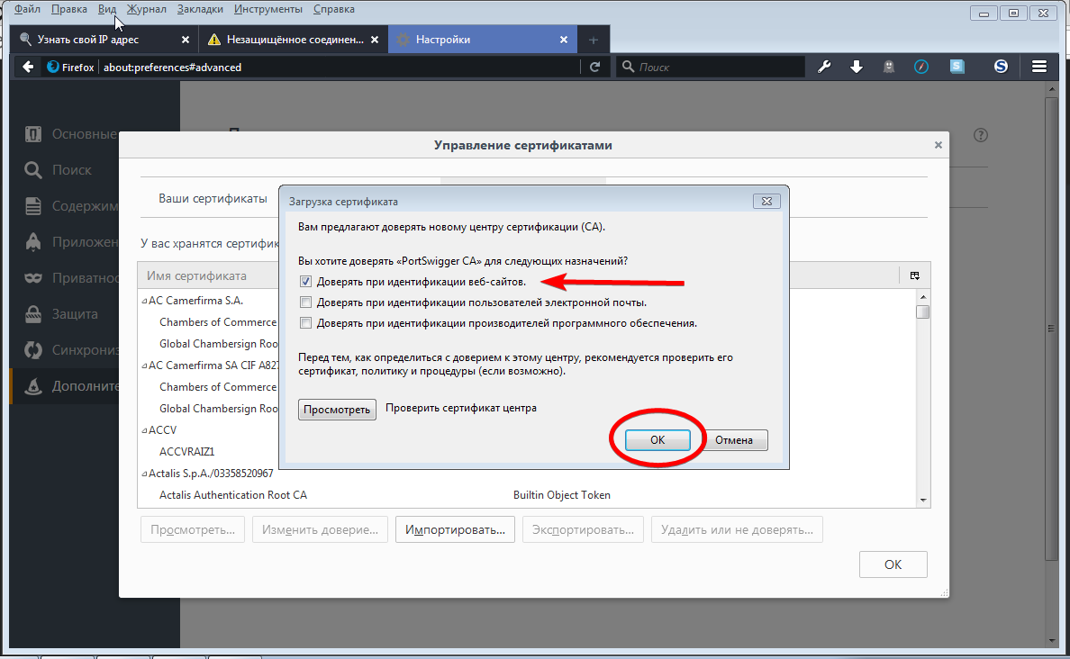Viewport: 1070px width, 659px height.
Task: Open a new tab with plus button
Action: (x=593, y=41)
